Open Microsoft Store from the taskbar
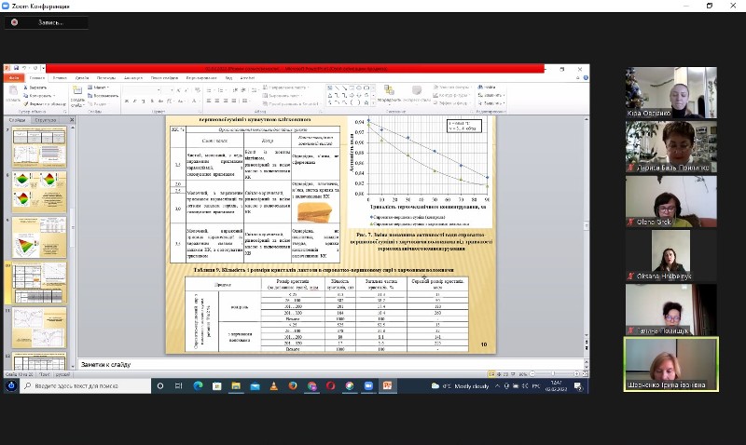Image resolution: width=746 pixels, height=445 pixels. (x=217, y=386)
